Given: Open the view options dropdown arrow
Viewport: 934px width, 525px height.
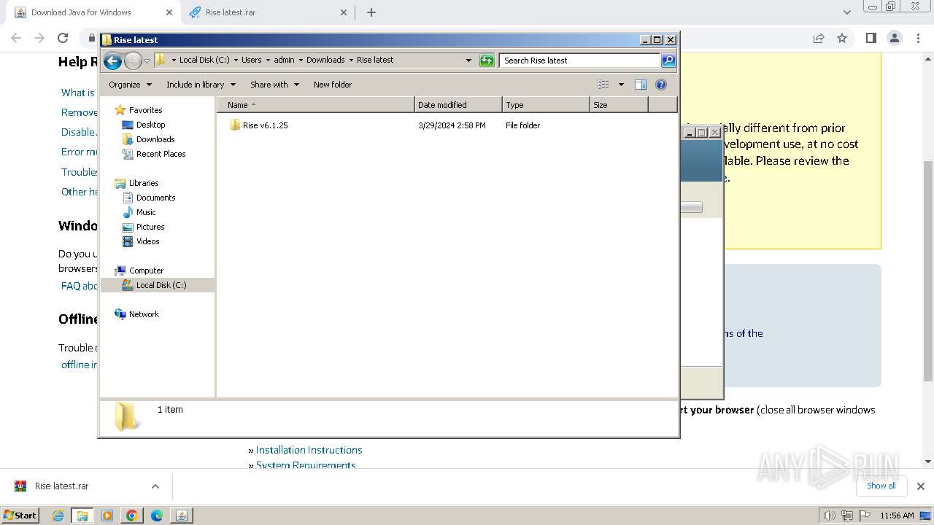Looking at the screenshot, I should click(x=621, y=85).
